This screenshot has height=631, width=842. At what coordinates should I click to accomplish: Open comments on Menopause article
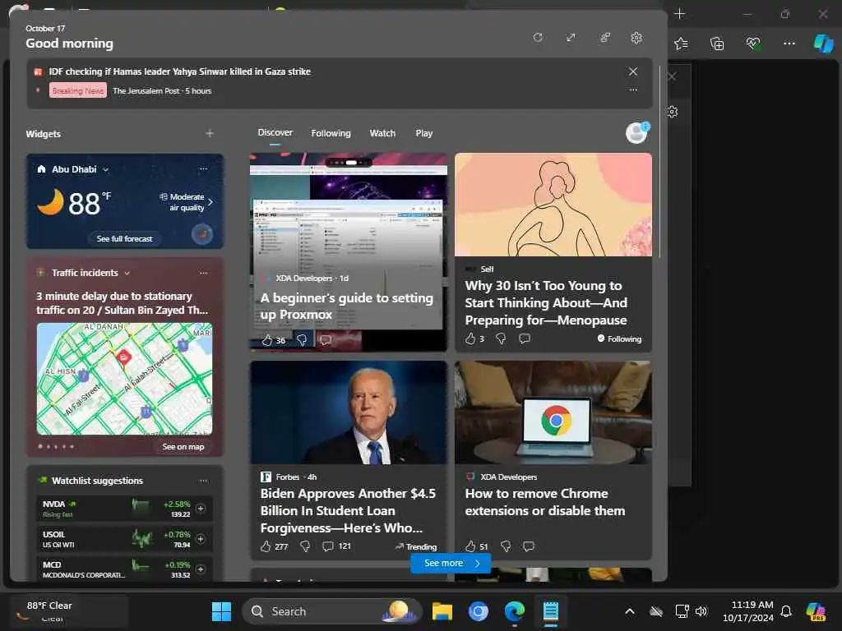point(525,339)
